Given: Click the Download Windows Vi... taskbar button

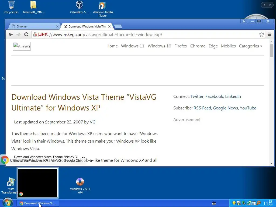Looking at the screenshot, I should click(x=38, y=203).
